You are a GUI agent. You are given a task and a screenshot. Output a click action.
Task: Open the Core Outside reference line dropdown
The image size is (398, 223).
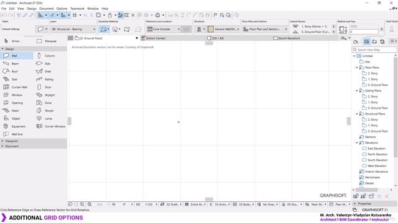[x=164, y=29]
